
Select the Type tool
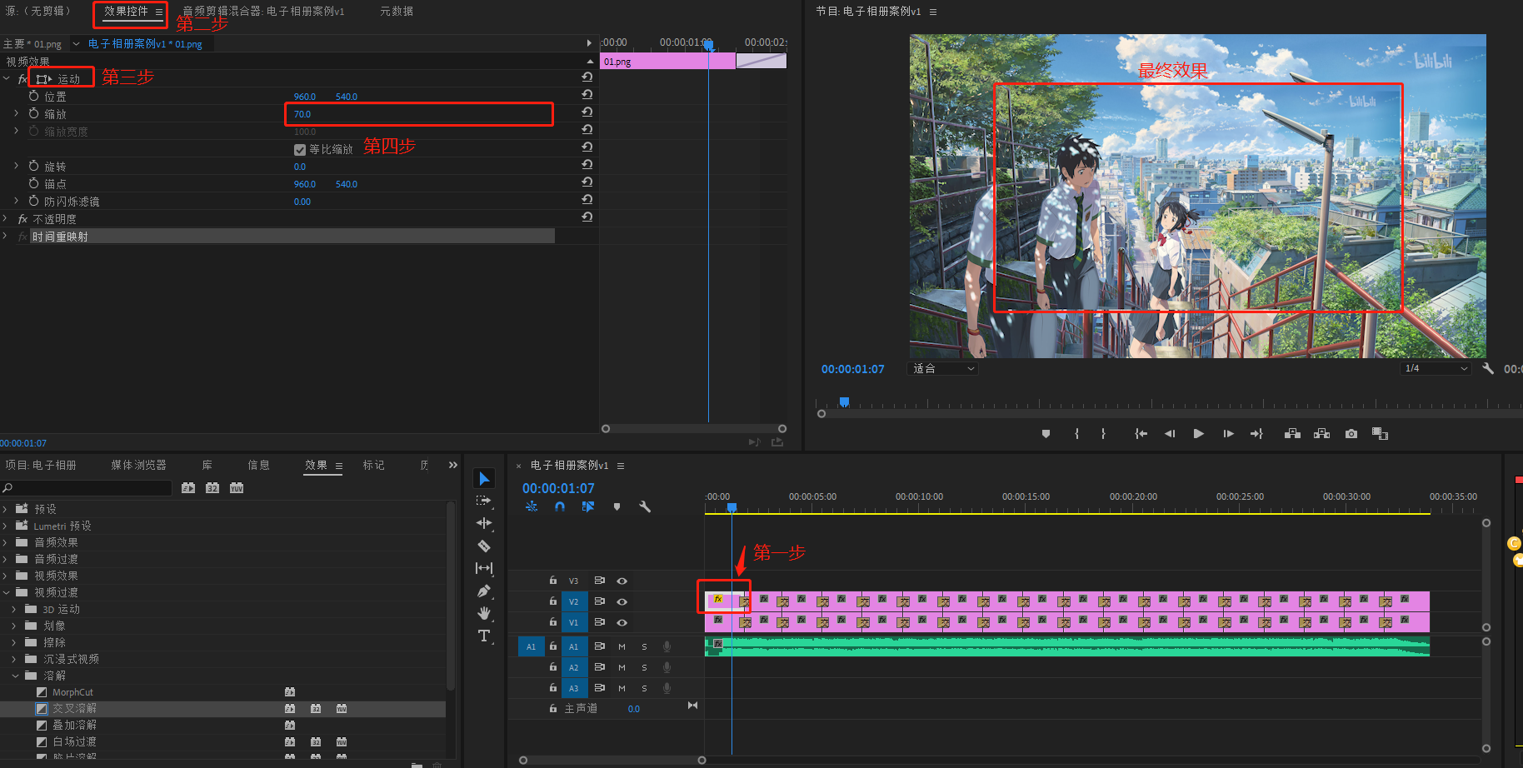click(x=484, y=636)
